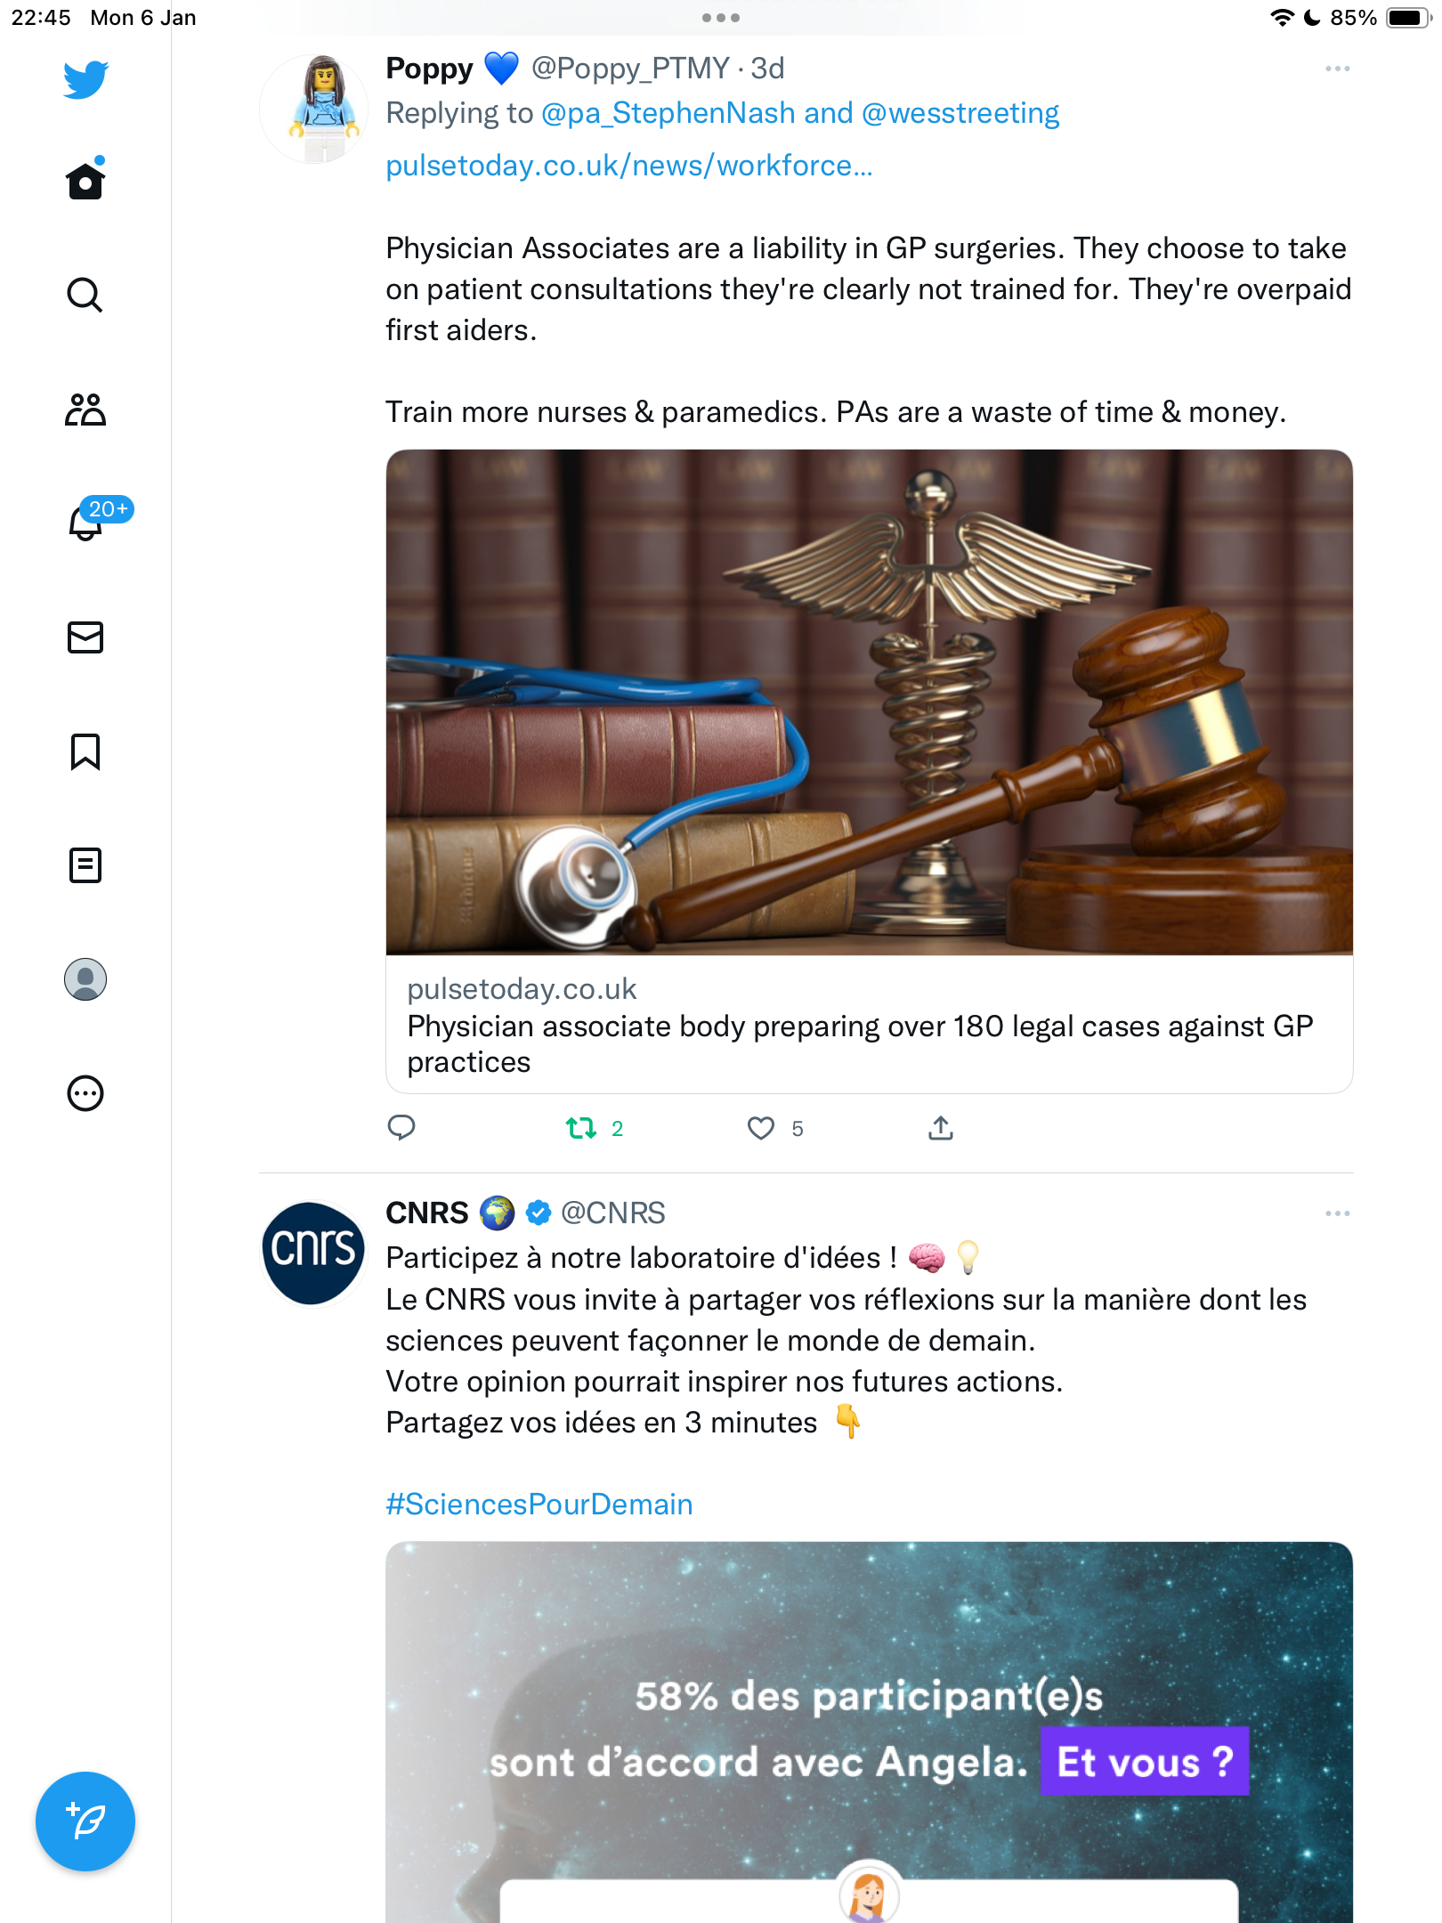Open the #SciencesPourDemain hashtag
The height and width of the screenshot is (1923, 1442).
tap(539, 1505)
